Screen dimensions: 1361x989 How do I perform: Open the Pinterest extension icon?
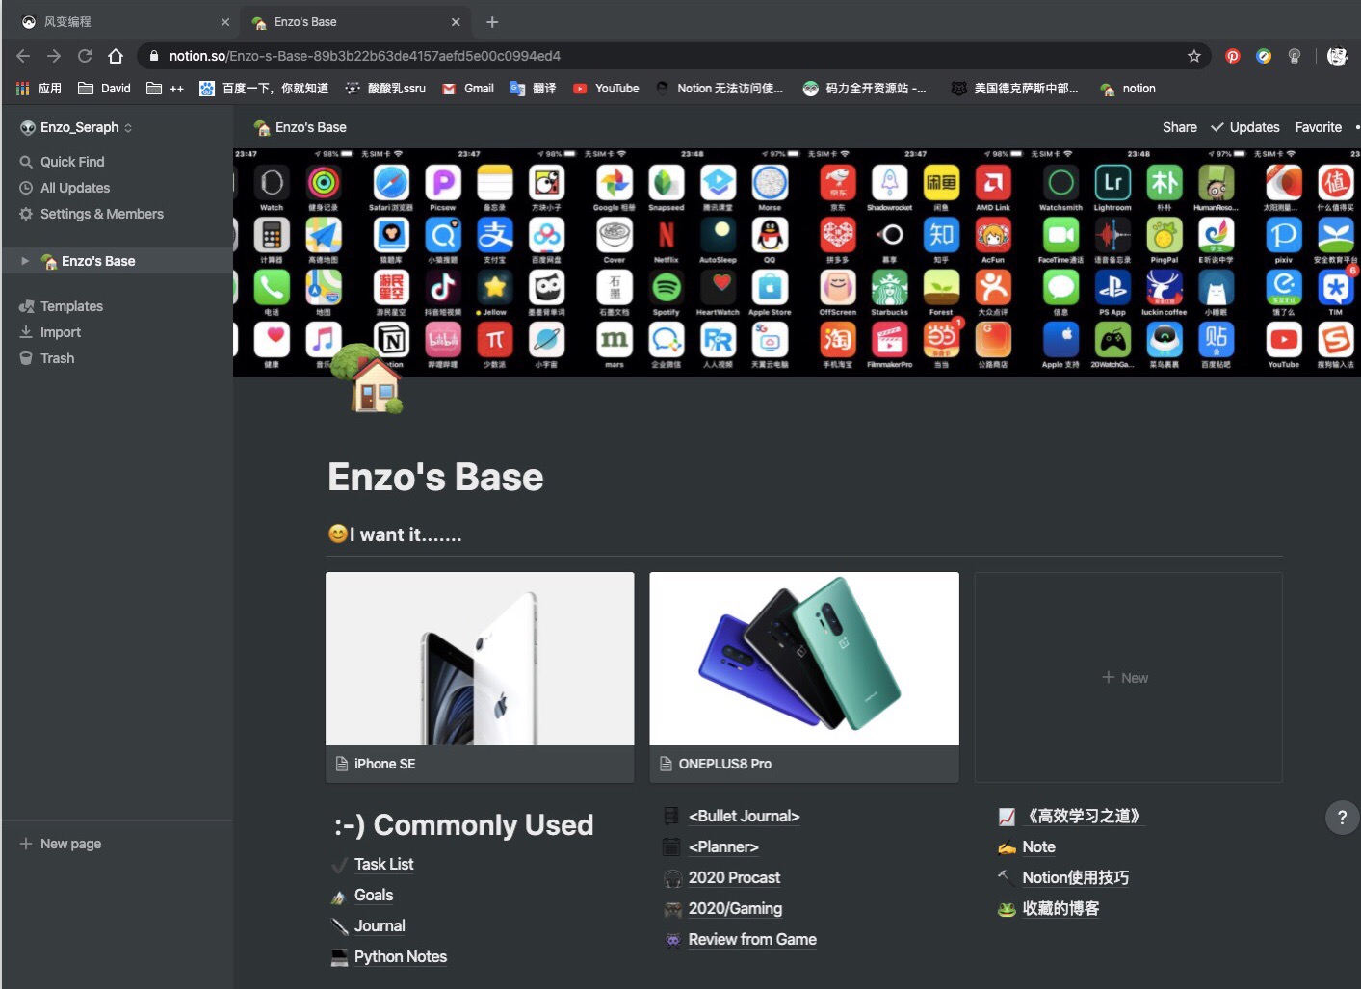1232,56
